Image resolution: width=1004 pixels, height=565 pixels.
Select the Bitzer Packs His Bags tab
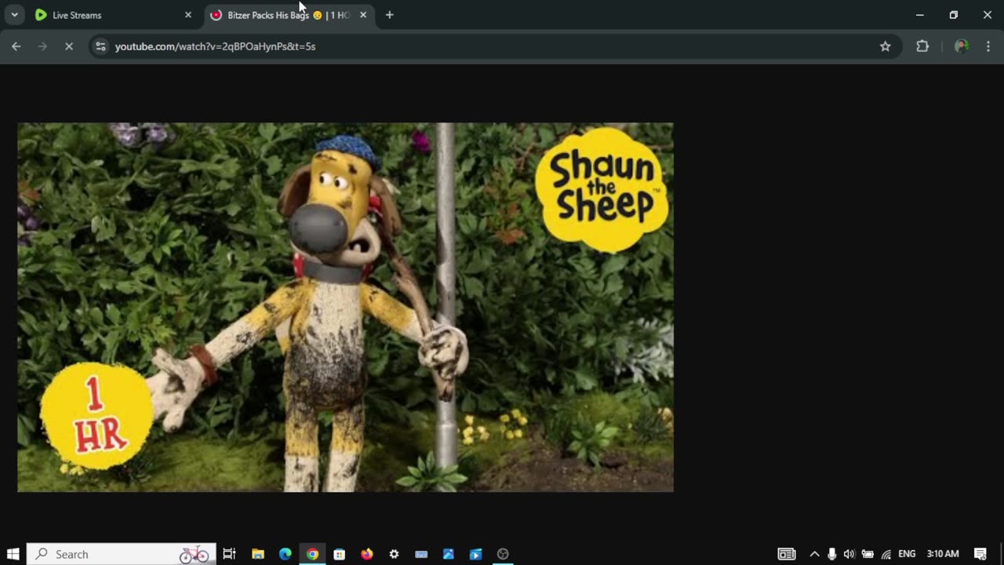[289, 15]
